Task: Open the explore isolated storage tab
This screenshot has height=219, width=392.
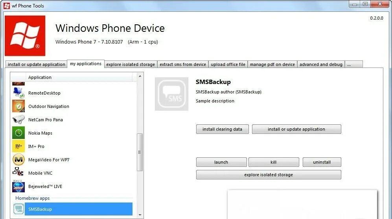Action: coord(131,64)
